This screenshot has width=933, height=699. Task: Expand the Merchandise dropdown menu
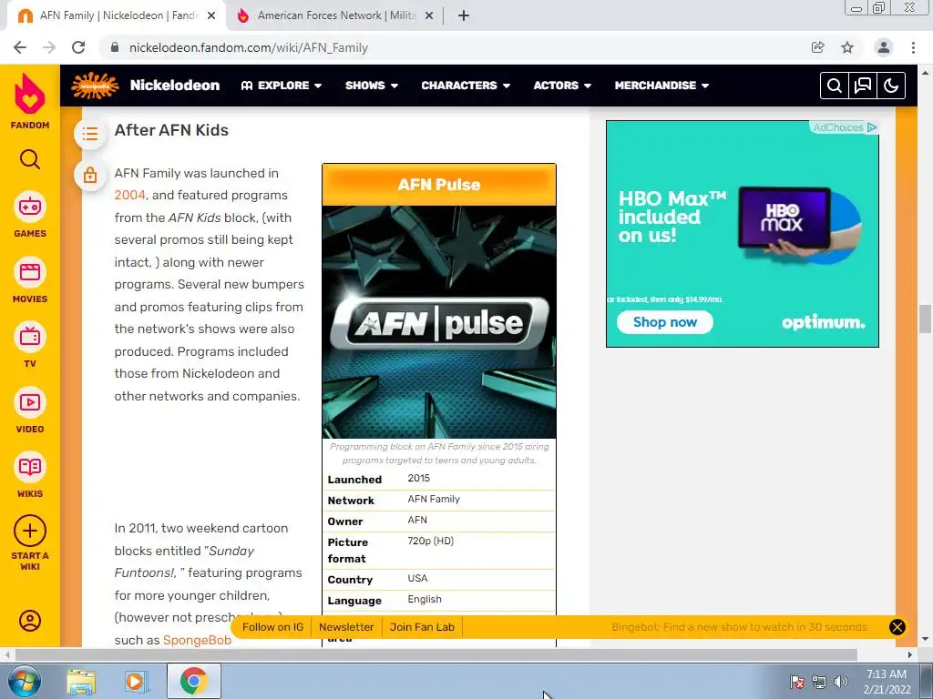pyautogui.click(x=661, y=86)
